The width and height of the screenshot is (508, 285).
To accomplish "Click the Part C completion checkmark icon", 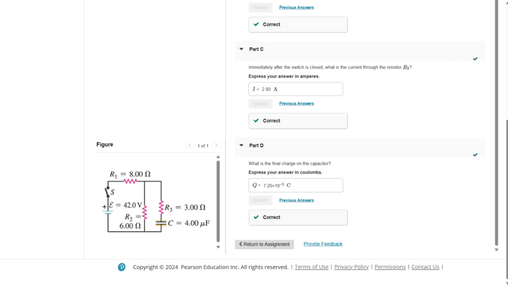I will [x=476, y=59].
